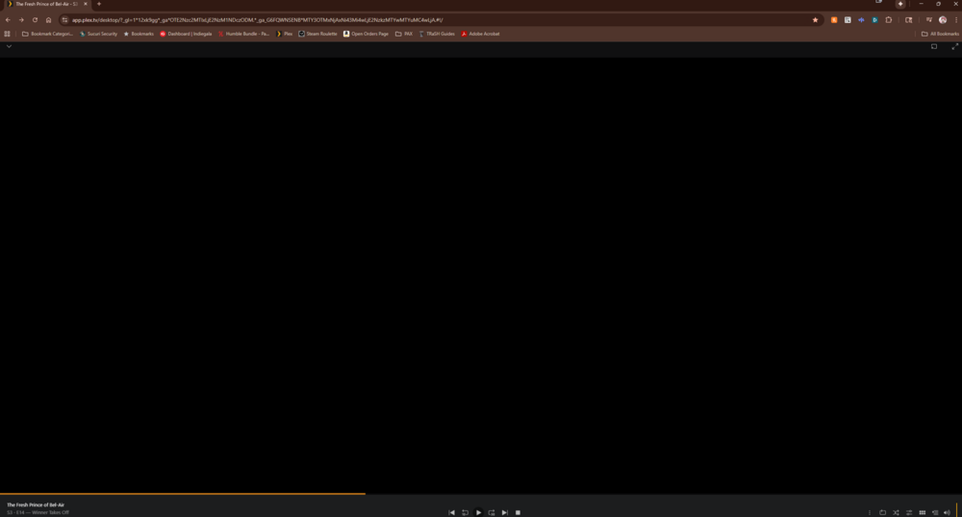Open the TRaSH Guides bookmark

point(437,34)
